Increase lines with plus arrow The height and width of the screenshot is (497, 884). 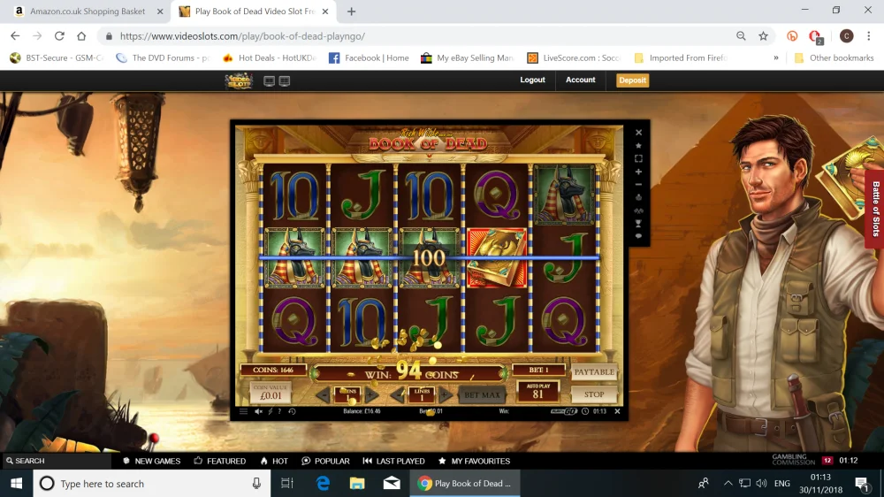[446, 394]
